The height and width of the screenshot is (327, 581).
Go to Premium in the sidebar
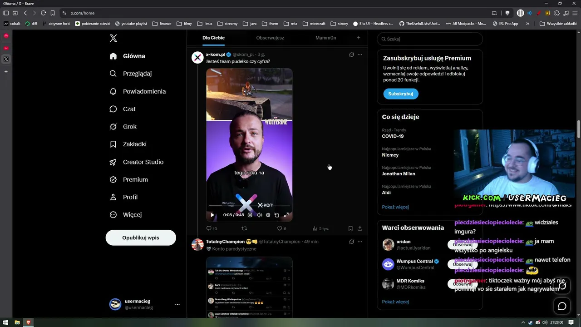point(129,179)
